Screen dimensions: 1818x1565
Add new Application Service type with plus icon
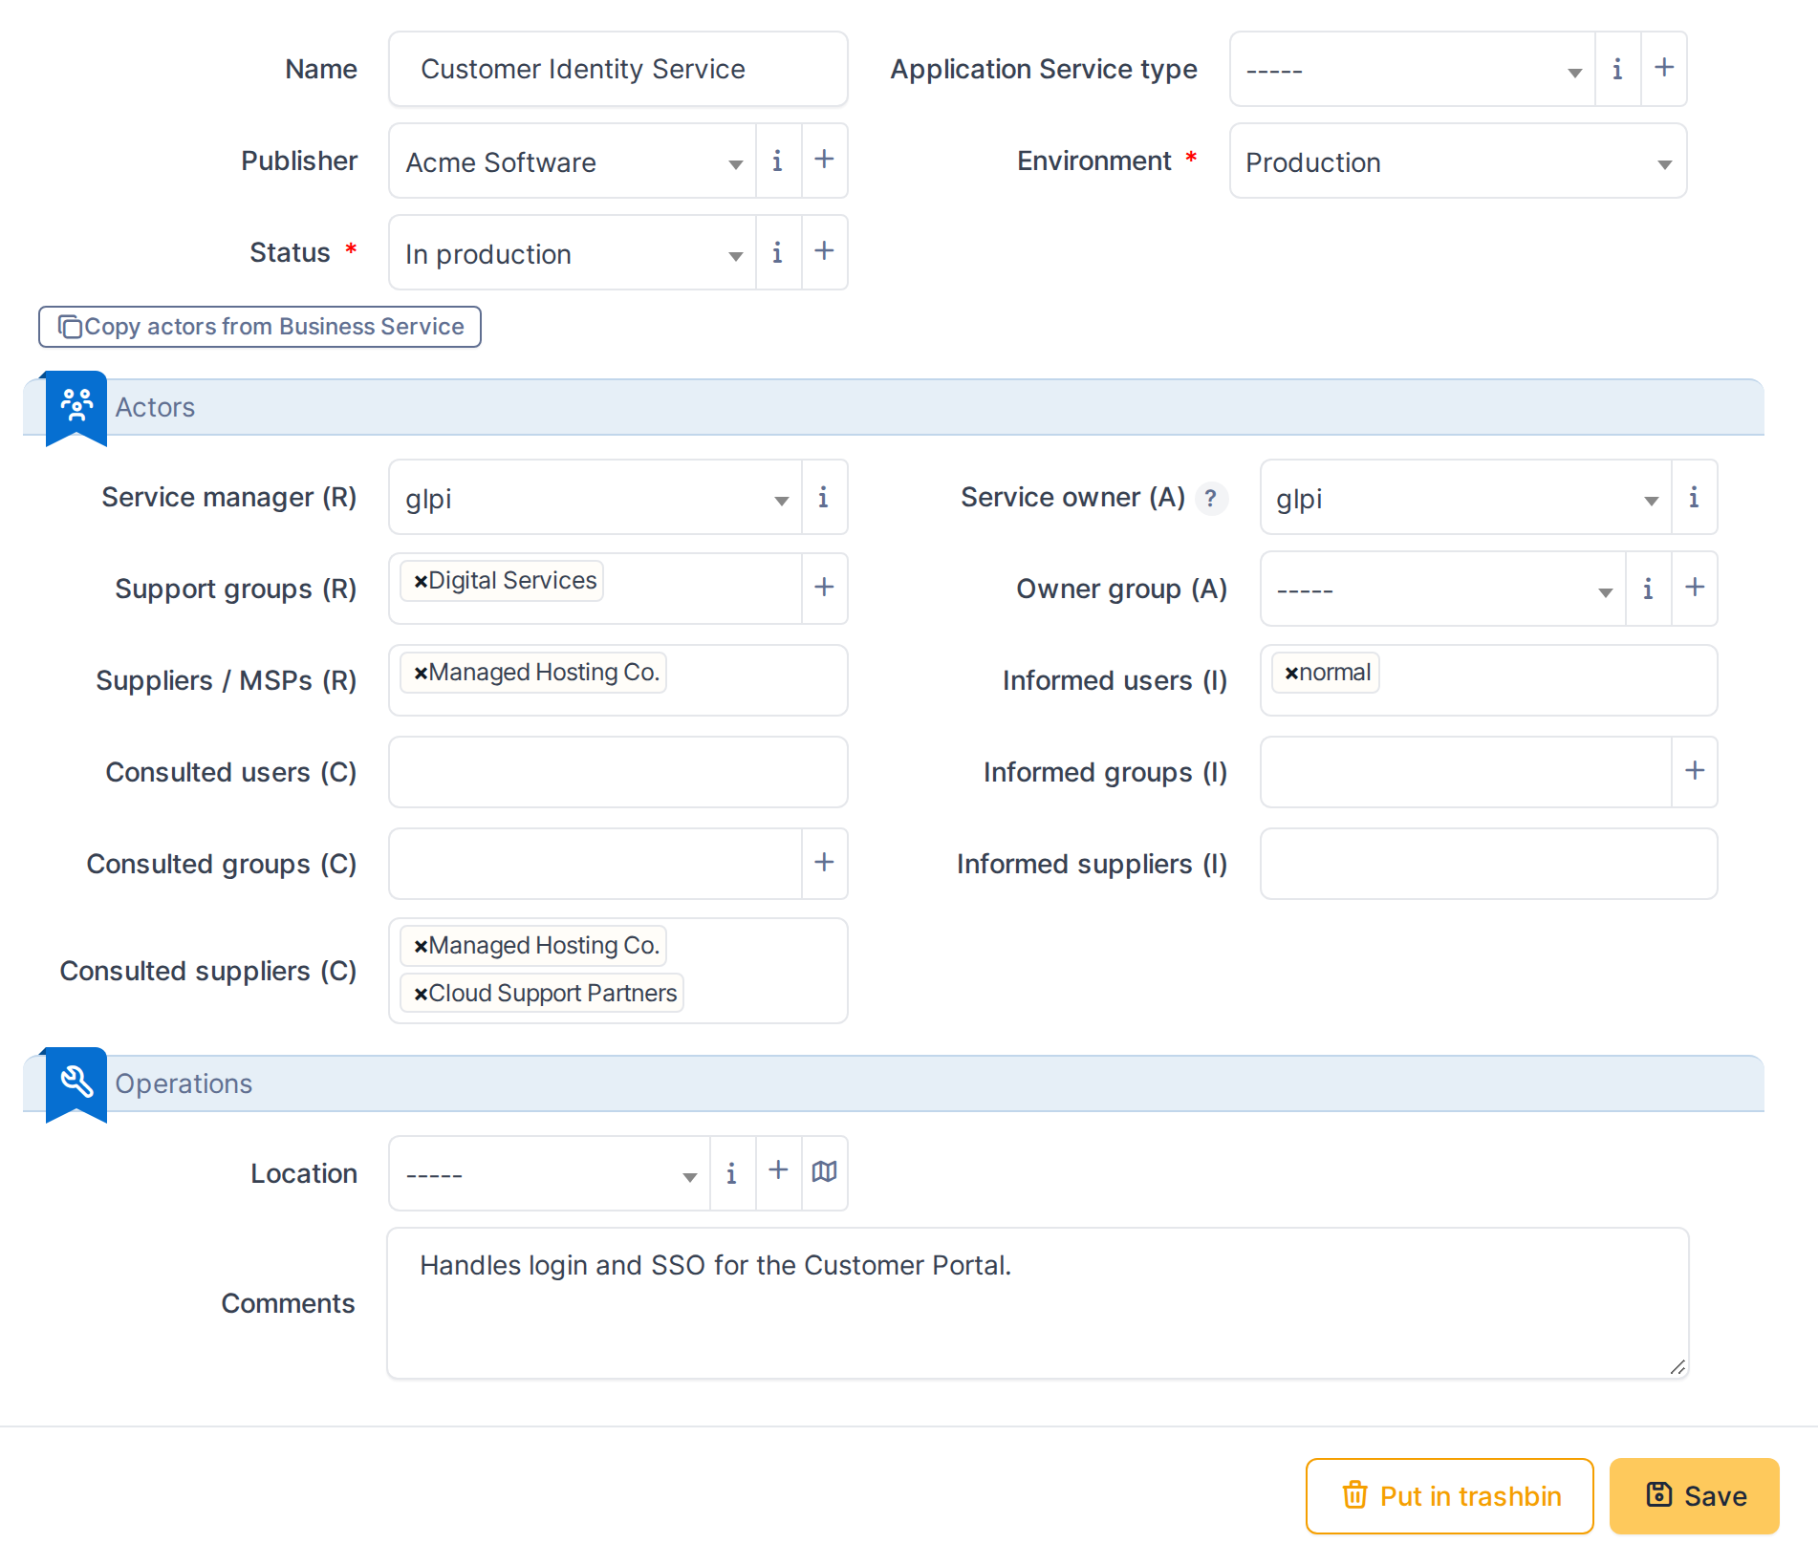pos(1664,68)
